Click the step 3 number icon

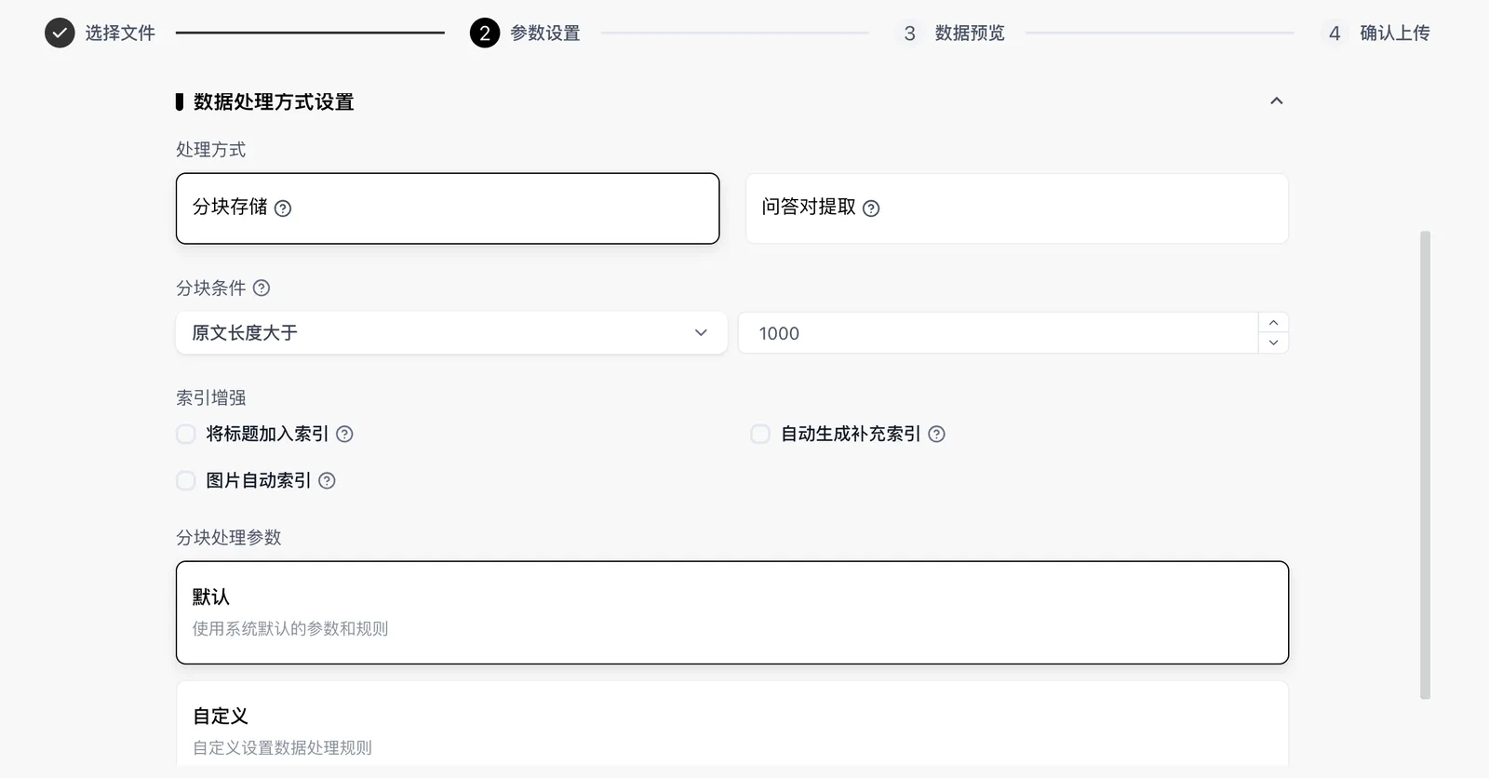[909, 33]
